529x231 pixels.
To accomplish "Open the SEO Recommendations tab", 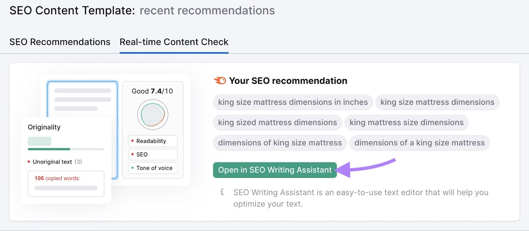I will point(60,42).
